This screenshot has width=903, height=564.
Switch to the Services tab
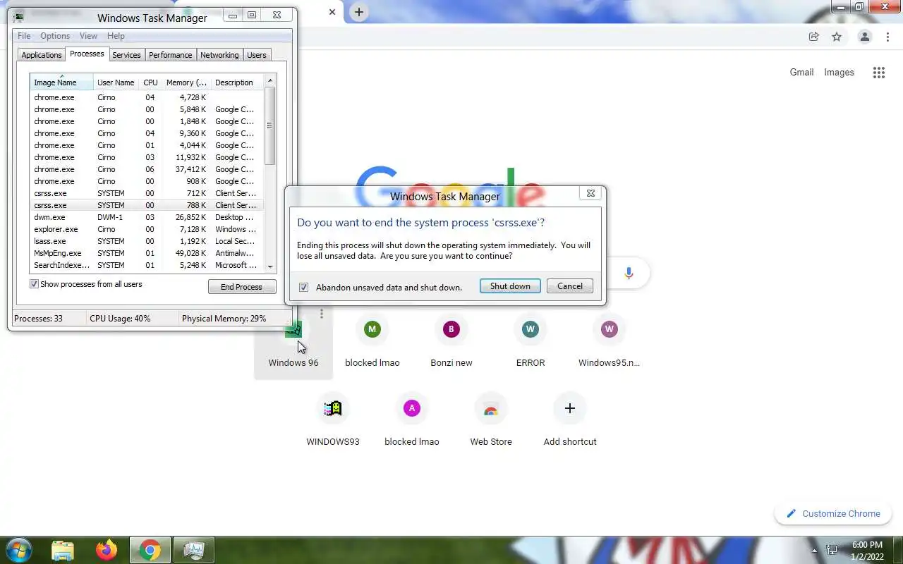(x=126, y=55)
